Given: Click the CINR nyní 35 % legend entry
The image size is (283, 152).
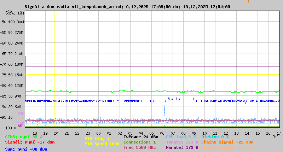Looking at the screenshot, I should [24, 137].
